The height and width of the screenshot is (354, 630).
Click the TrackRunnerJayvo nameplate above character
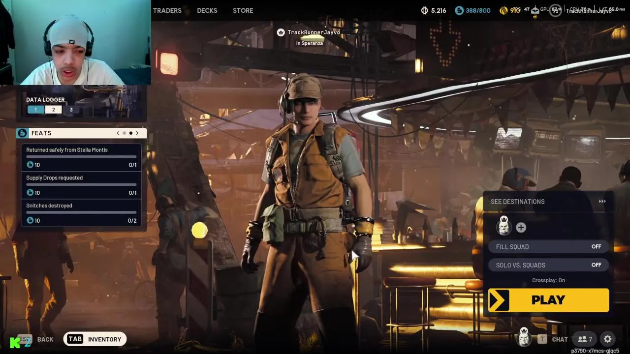(x=314, y=32)
